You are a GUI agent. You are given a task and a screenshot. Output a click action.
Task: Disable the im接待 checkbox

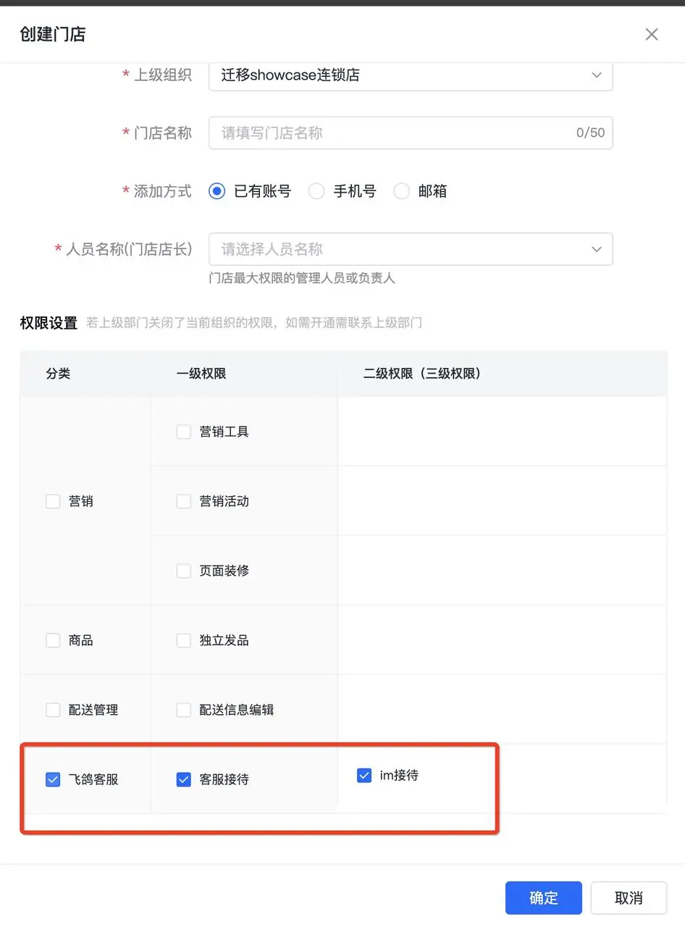(364, 776)
